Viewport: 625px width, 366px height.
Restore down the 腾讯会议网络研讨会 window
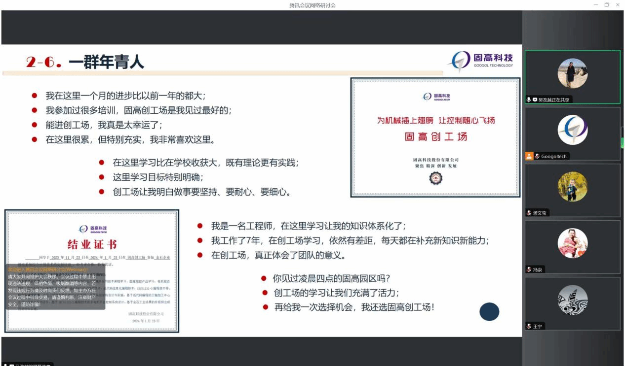607,5
